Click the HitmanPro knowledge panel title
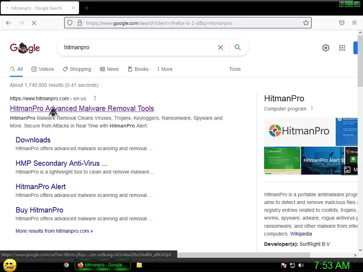Viewport: 363px width, 272px height. [284, 98]
